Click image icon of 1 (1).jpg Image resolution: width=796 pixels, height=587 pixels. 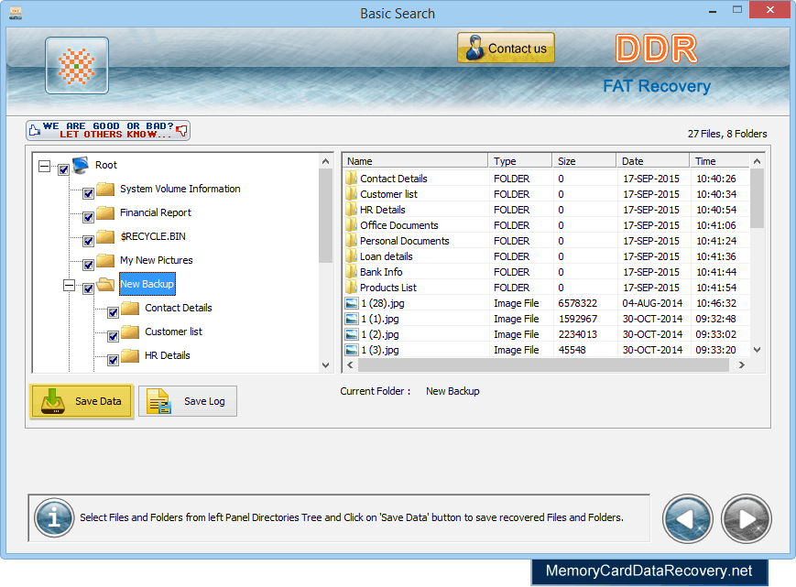click(x=352, y=319)
